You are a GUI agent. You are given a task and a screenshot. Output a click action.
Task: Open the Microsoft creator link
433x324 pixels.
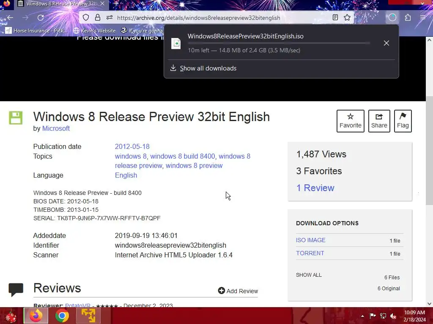pyautogui.click(x=56, y=128)
